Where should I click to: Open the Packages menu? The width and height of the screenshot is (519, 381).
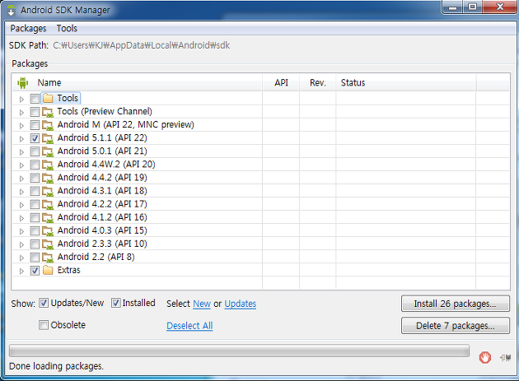pos(28,29)
